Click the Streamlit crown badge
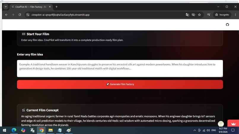The height and width of the screenshot is (134, 239). tap(233, 124)
